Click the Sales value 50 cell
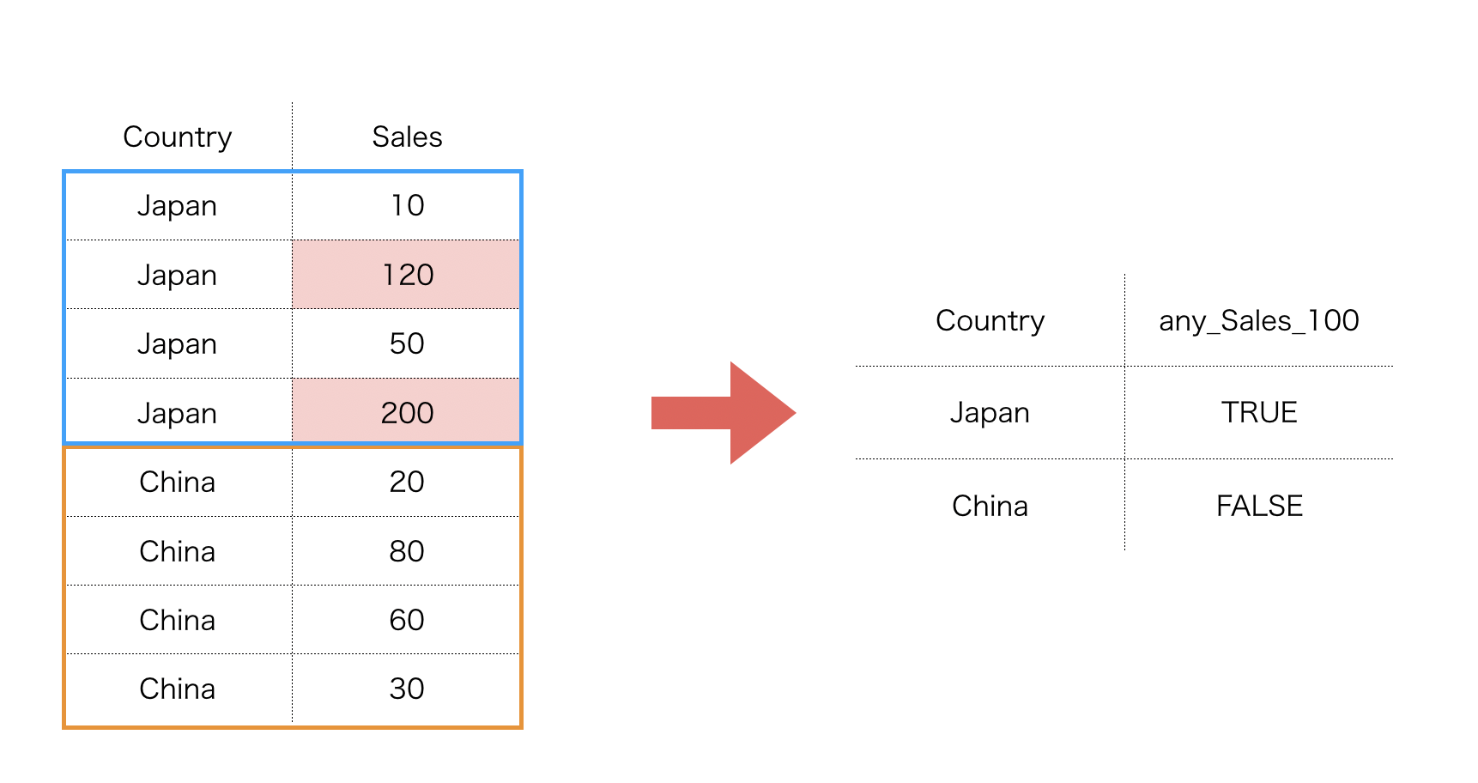The height and width of the screenshot is (783, 1478). click(407, 343)
